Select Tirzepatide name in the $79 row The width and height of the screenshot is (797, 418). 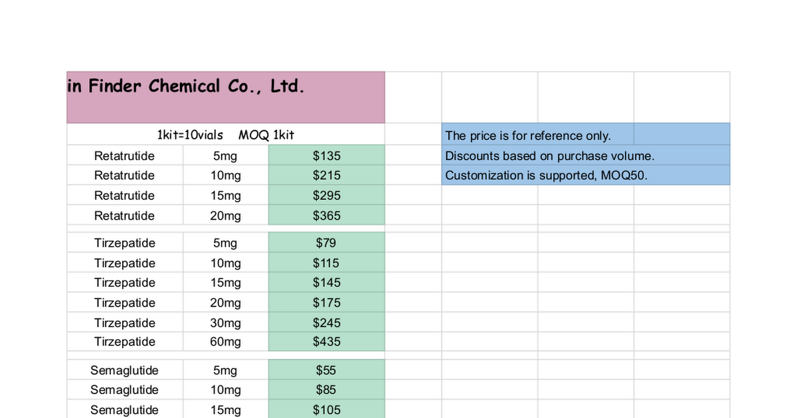tap(125, 243)
